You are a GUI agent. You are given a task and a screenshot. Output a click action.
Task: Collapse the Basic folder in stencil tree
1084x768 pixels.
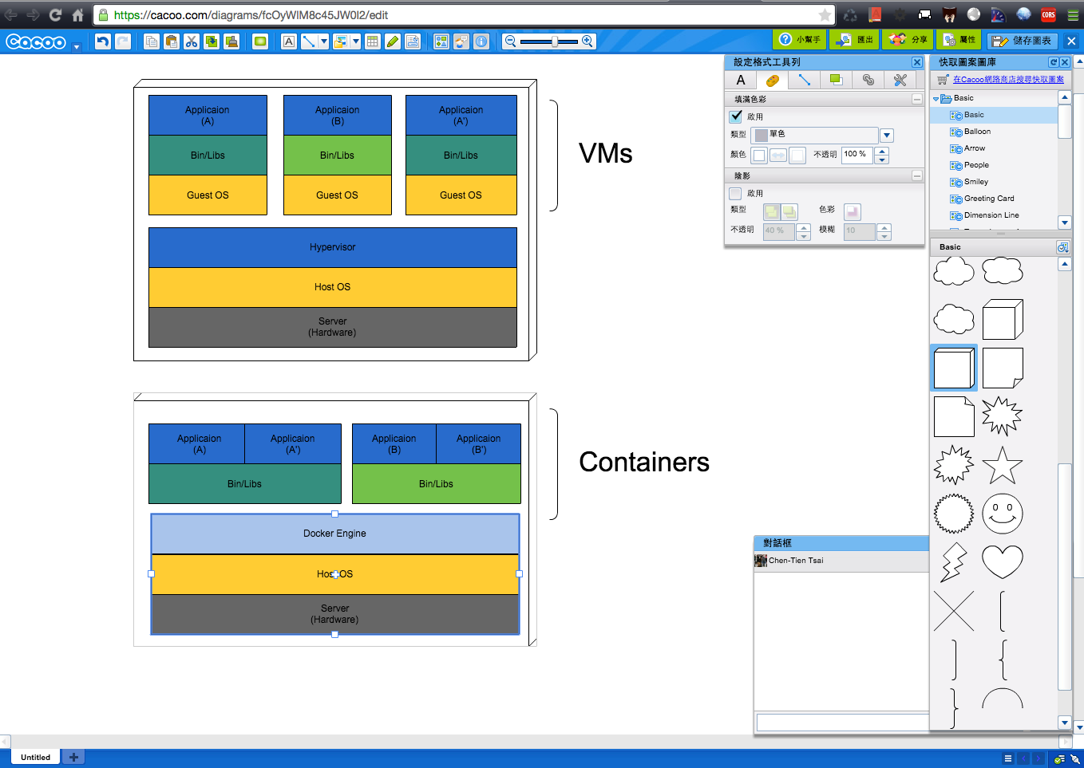tap(936, 99)
